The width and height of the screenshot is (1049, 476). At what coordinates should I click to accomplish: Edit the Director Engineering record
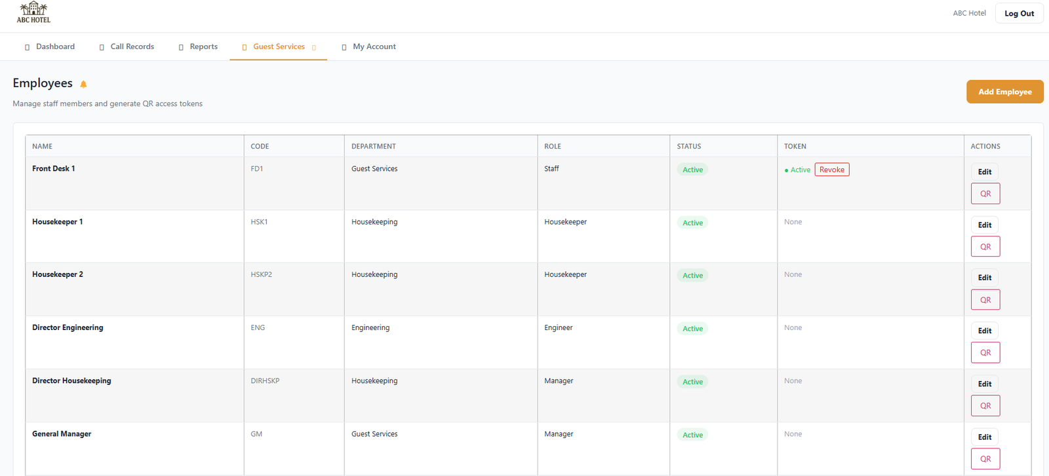tap(984, 331)
